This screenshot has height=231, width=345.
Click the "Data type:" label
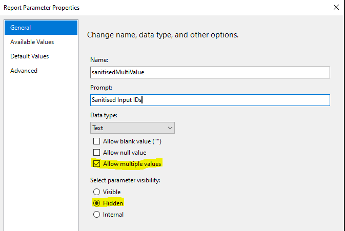click(104, 115)
